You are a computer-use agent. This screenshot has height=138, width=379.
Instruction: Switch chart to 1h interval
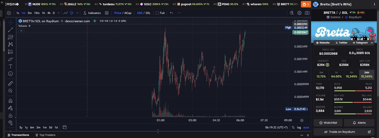click(x=43, y=13)
